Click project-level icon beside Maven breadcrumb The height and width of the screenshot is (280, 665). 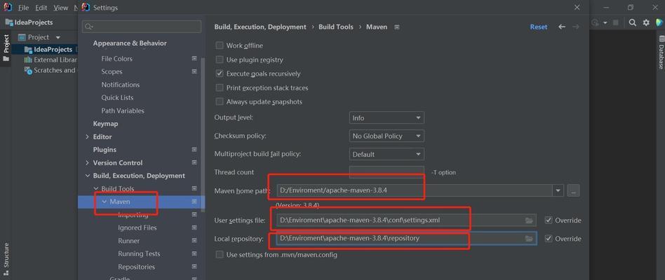(x=397, y=27)
